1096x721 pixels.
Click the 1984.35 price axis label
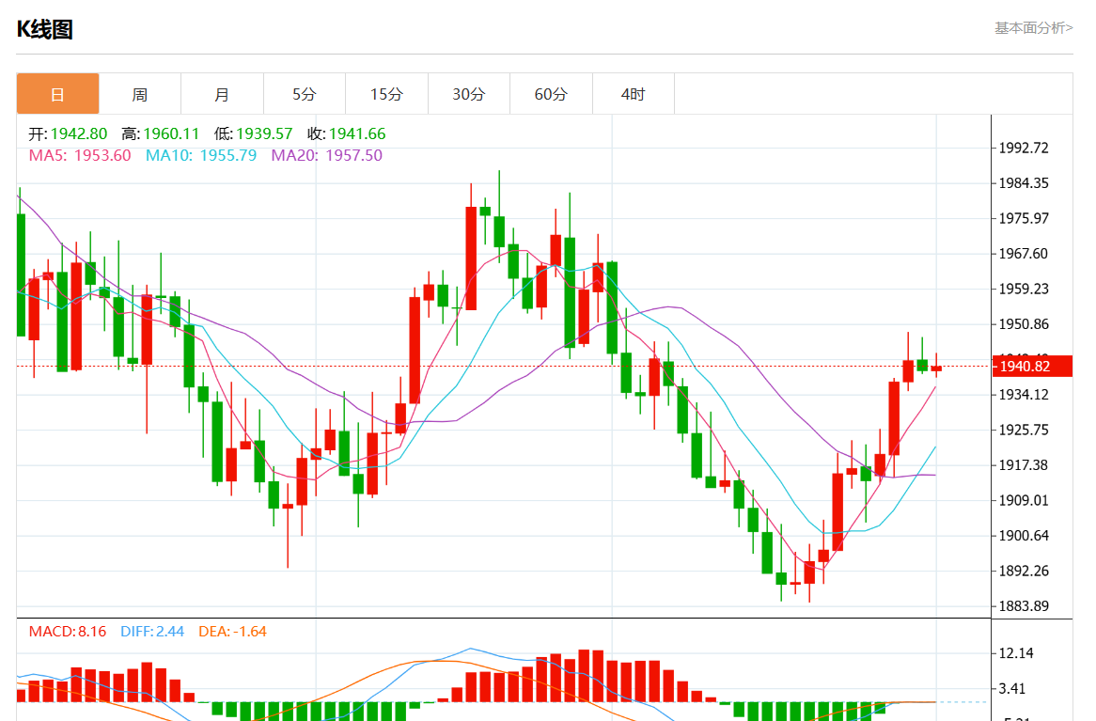pos(1024,183)
